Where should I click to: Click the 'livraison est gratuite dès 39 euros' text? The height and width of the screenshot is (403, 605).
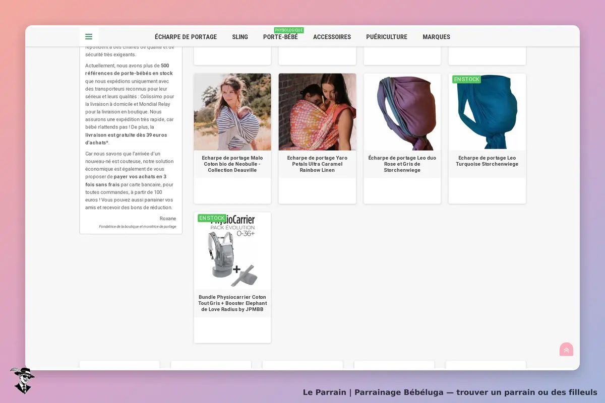pyautogui.click(x=126, y=139)
